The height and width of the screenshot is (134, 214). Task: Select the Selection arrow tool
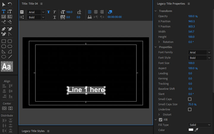(4, 4)
